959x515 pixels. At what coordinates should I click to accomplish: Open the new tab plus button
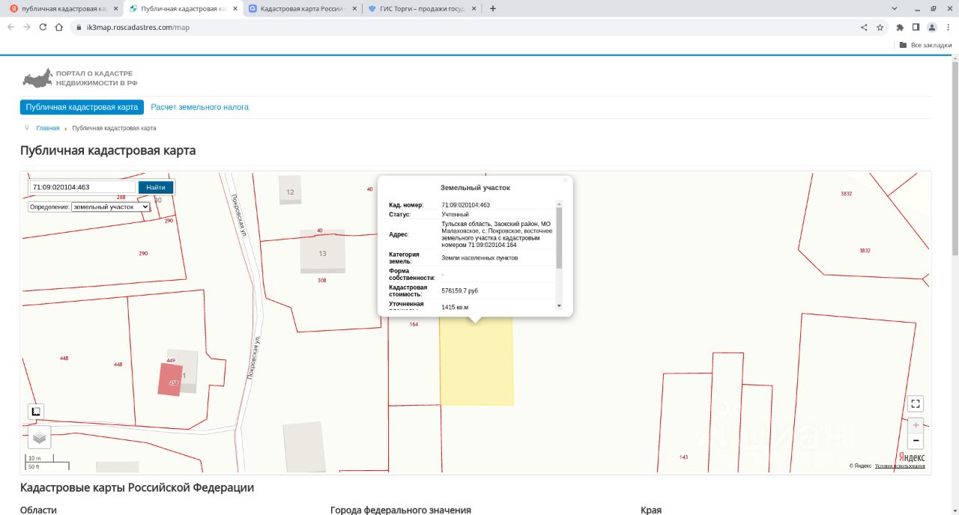[492, 9]
